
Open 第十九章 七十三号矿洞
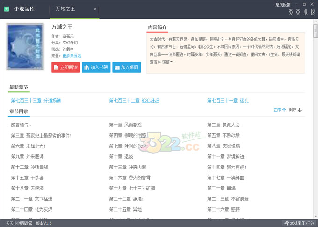click(132, 188)
